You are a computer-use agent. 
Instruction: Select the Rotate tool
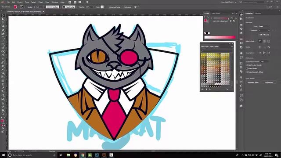point(3,59)
